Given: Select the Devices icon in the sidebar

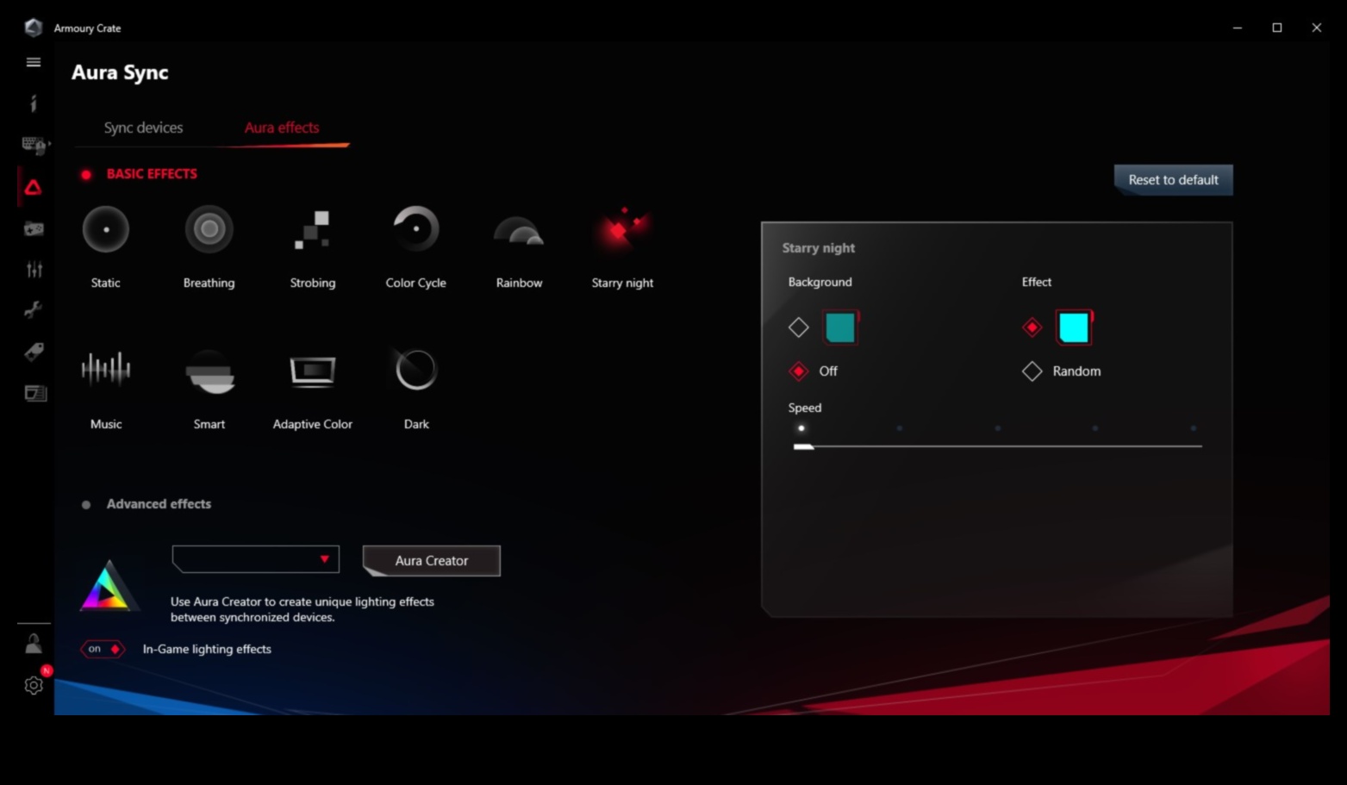Looking at the screenshot, I should [34, 145].
